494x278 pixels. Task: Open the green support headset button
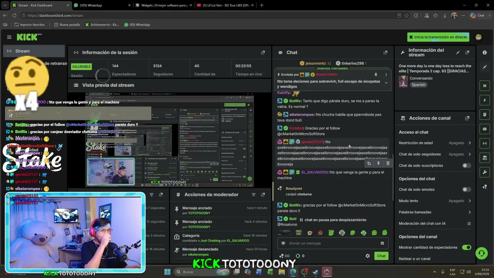tap(481, 253)
